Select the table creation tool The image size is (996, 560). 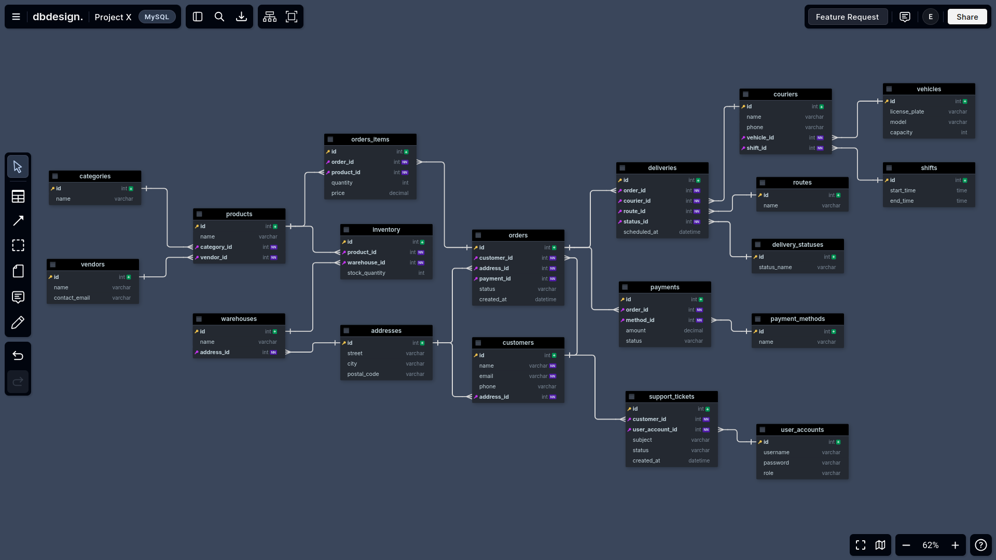(18, 197)
